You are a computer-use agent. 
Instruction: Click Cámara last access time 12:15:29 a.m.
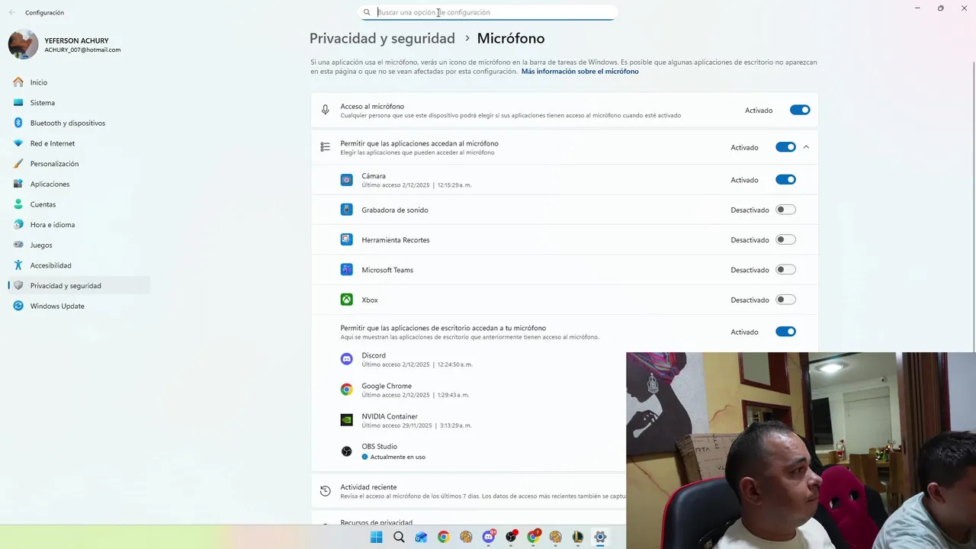[454, 185]
